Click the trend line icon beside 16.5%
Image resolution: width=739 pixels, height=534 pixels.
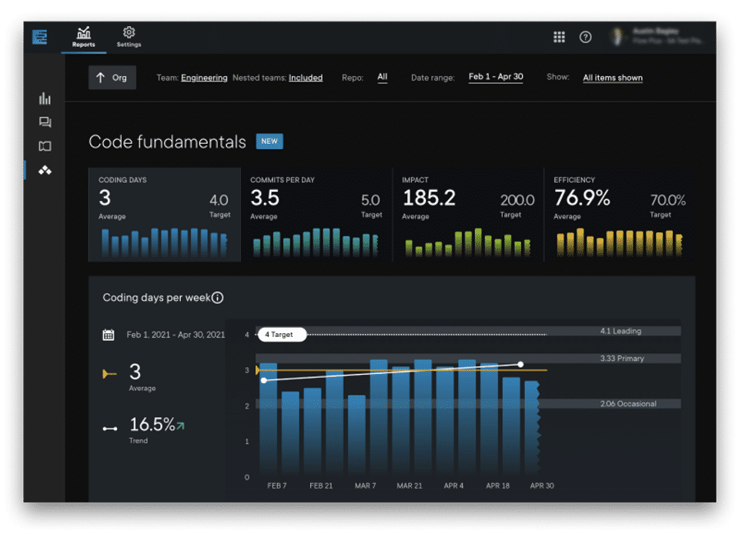110,429
